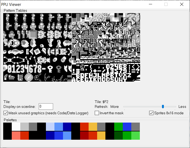Pick the salmon pink palette color
Image resolution: width=190 pixels, height=148 pixels.
16,135
